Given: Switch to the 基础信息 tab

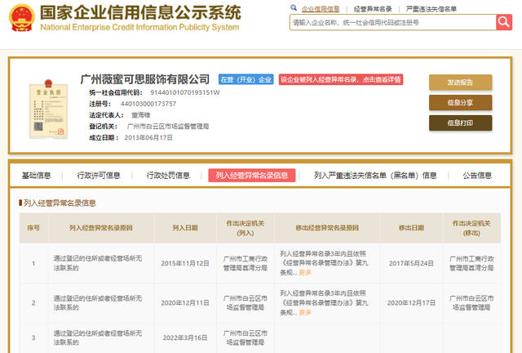Looking at the screenshot, I should [36, 176].
